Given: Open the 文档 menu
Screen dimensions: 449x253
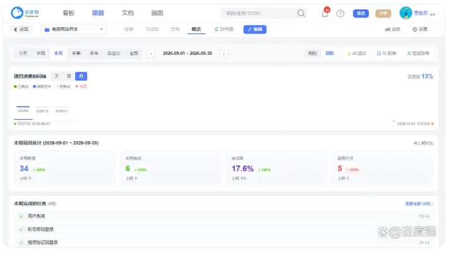Looking at the screenshot, I should (x=128, y=13).
